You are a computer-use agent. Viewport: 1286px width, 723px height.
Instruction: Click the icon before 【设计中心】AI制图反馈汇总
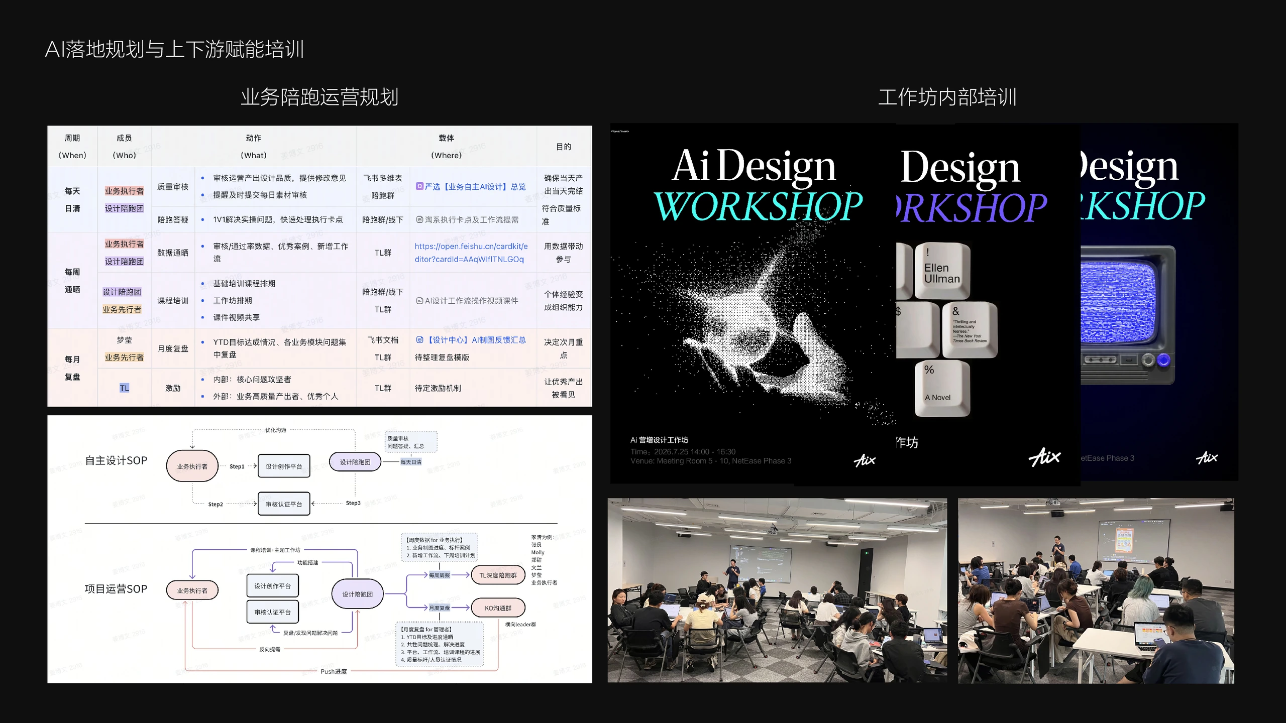coord(419,340)
